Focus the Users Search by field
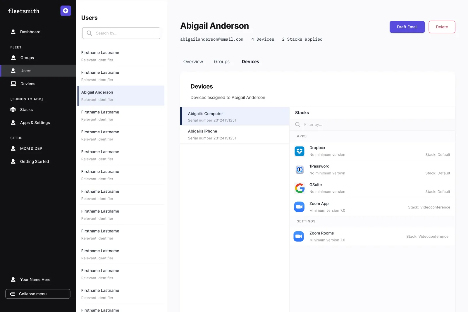 (121, 33)
